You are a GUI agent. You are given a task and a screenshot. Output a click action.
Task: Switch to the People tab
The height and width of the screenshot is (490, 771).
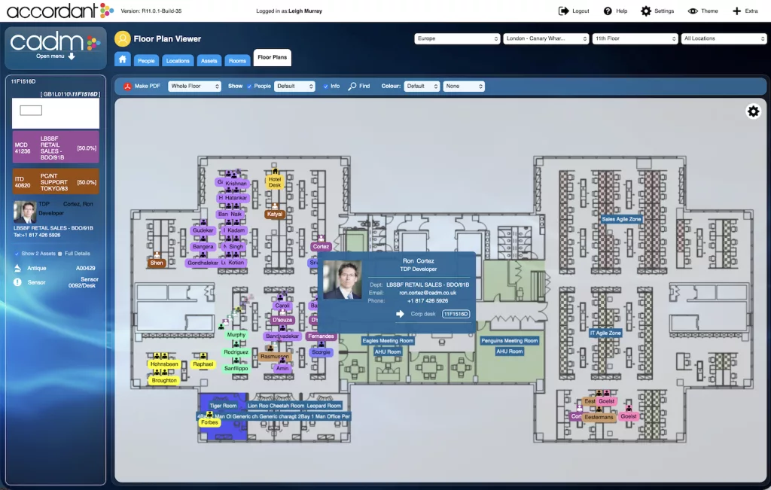tap(146, 60)
